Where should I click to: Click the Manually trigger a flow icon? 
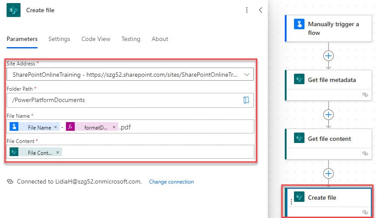click(x=299, y=24)
